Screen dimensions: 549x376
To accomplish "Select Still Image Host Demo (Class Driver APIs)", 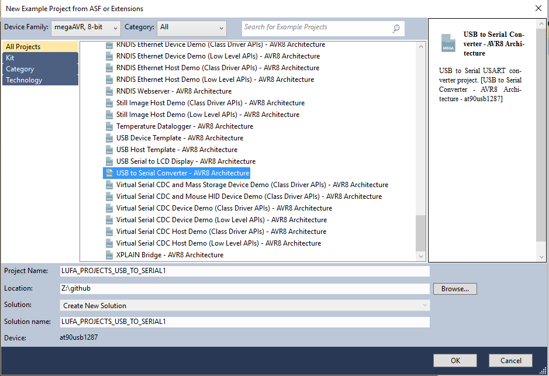I will click(210, 103).
